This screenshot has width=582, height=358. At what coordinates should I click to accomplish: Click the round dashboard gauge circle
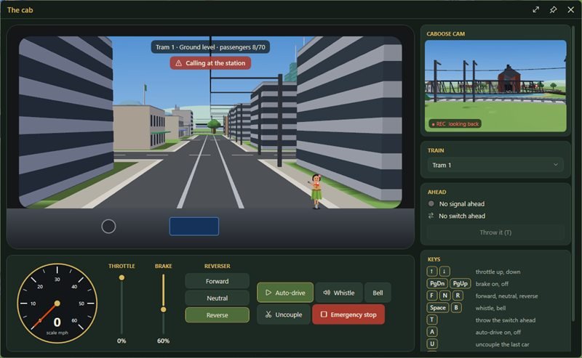[108, 226]
